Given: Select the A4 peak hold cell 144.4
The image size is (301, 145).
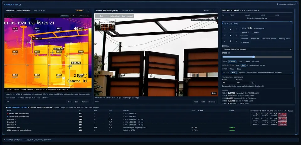Looking at the screenshot, I should point(282,115).
